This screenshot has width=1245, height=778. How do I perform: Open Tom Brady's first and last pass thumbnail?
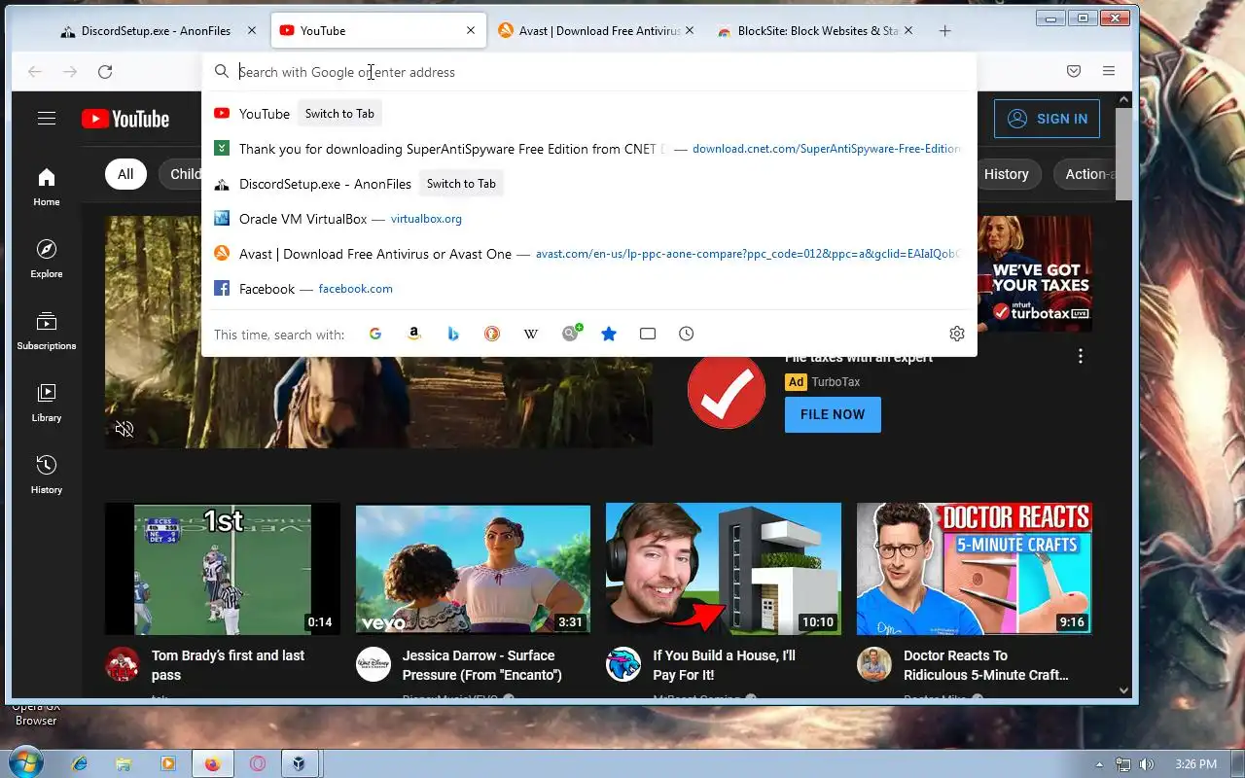(x=223, y=569)
